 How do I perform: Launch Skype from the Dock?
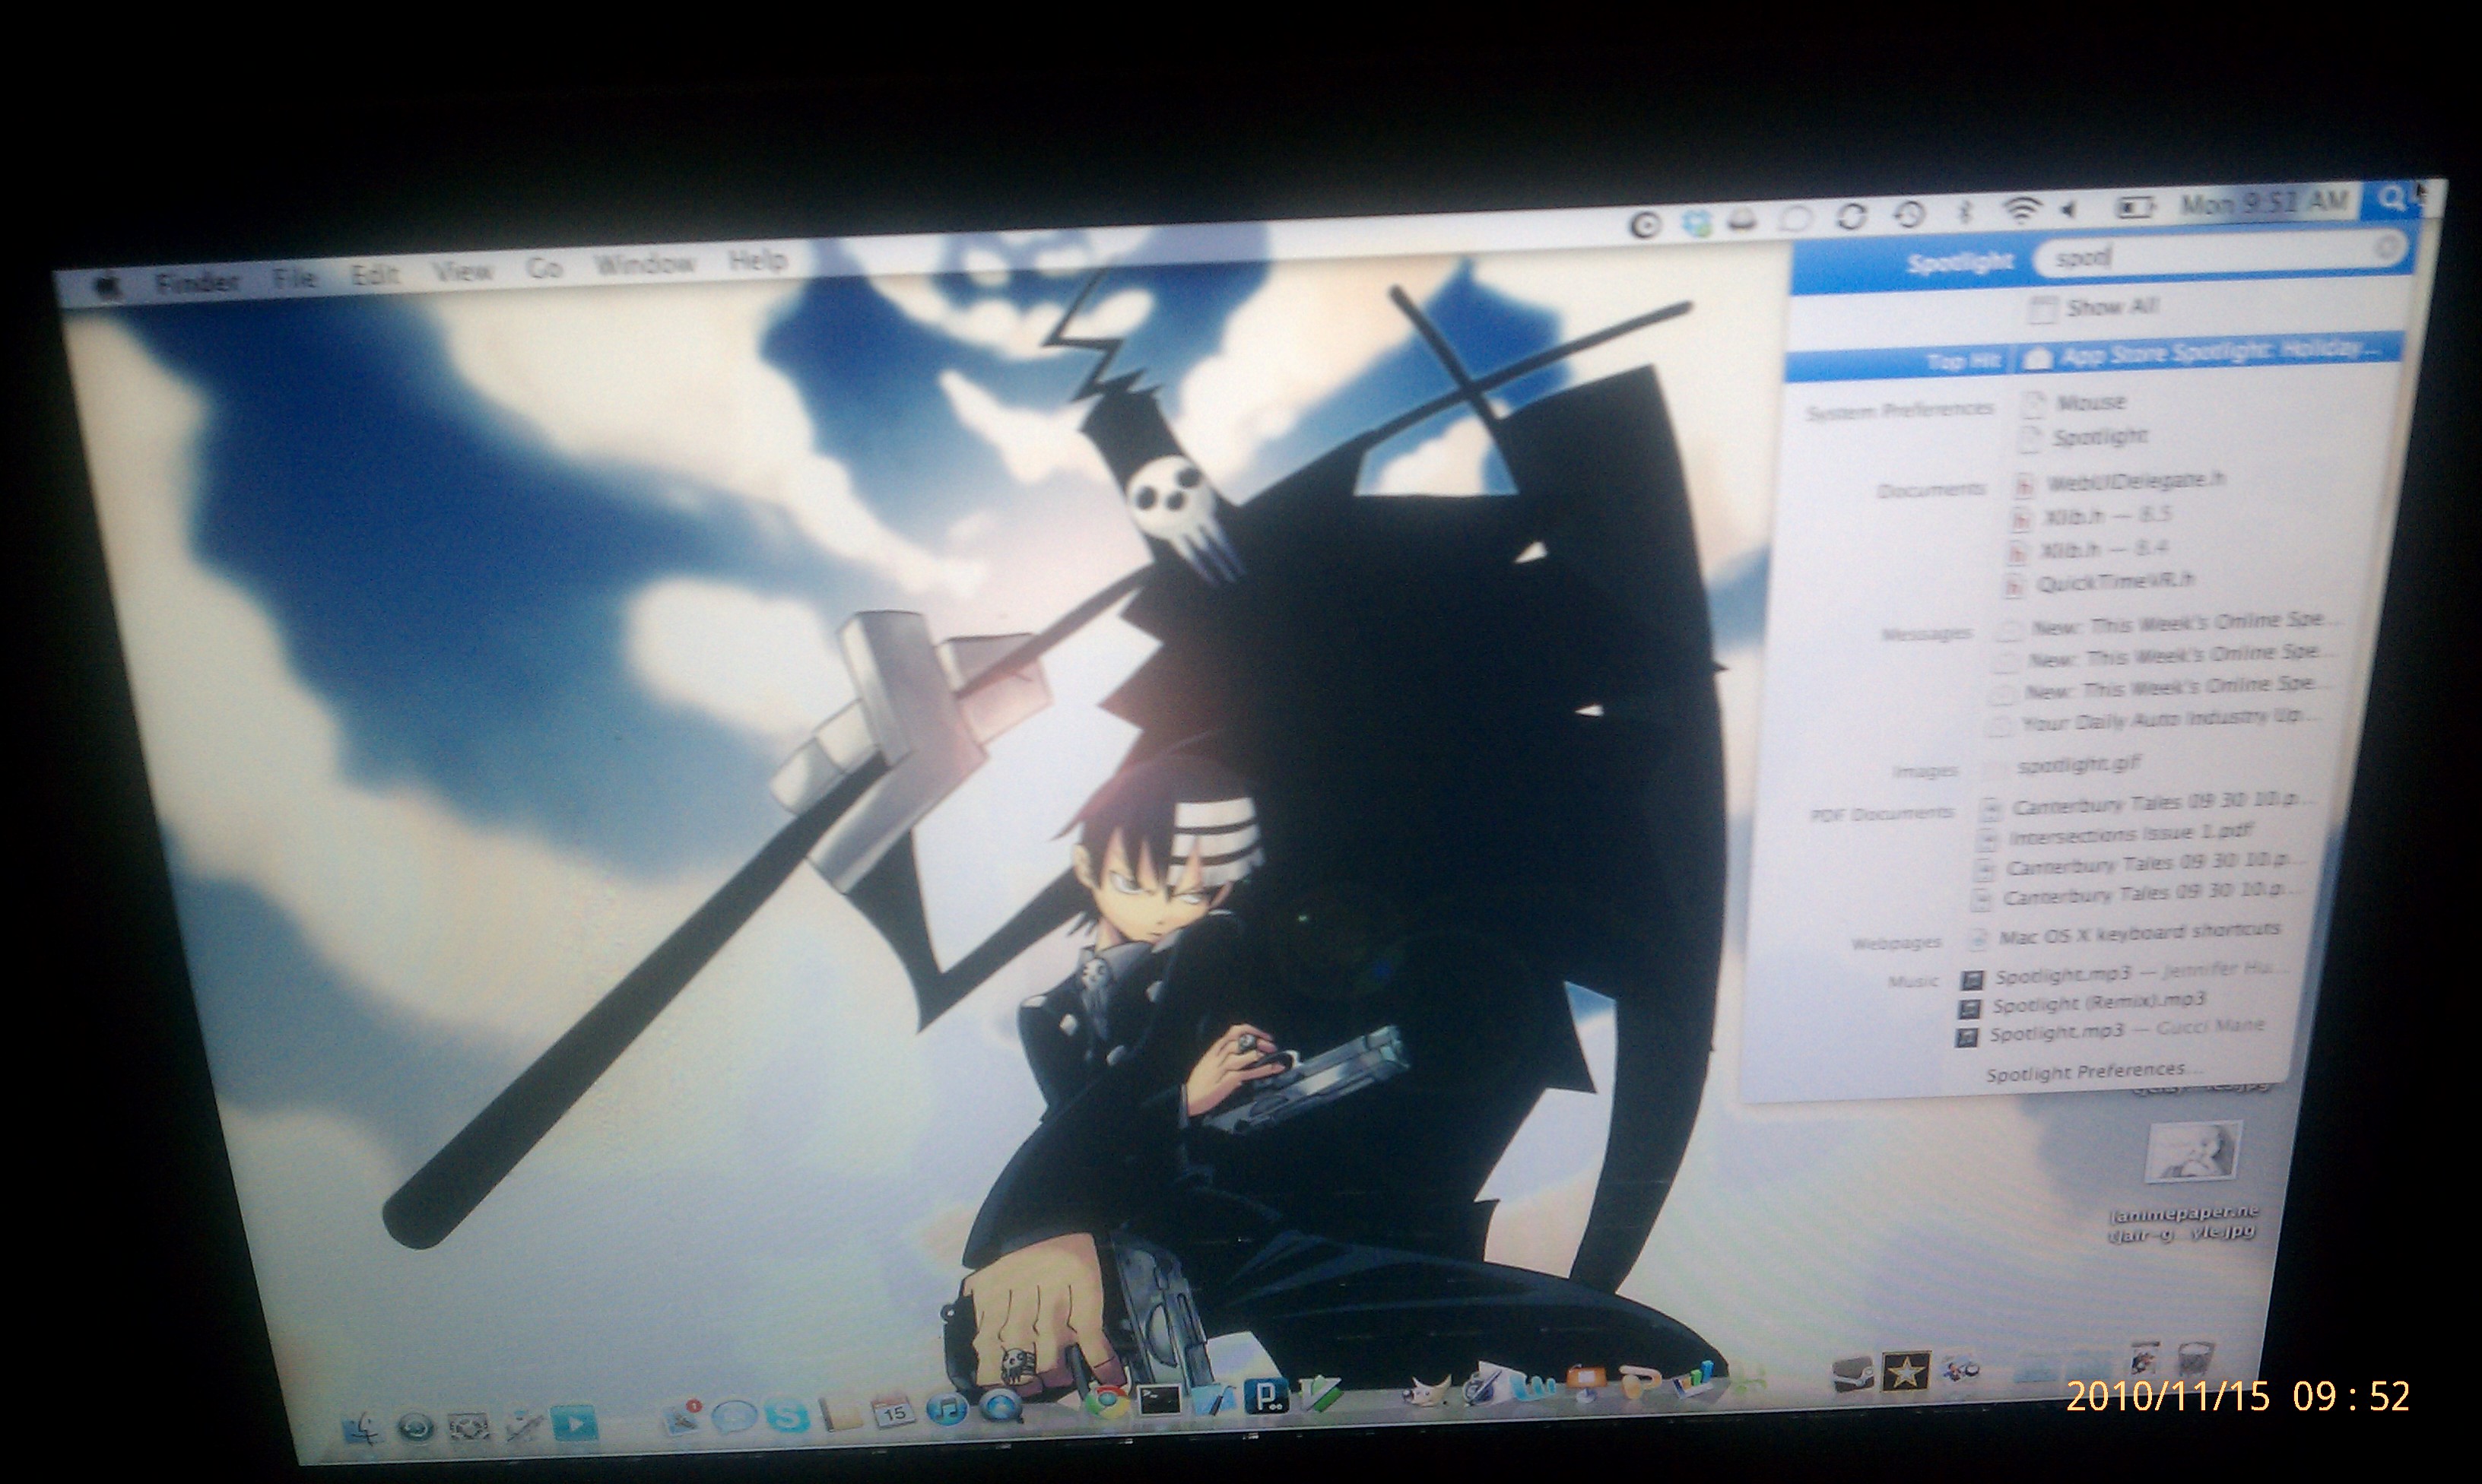[x=788, y=1415]
